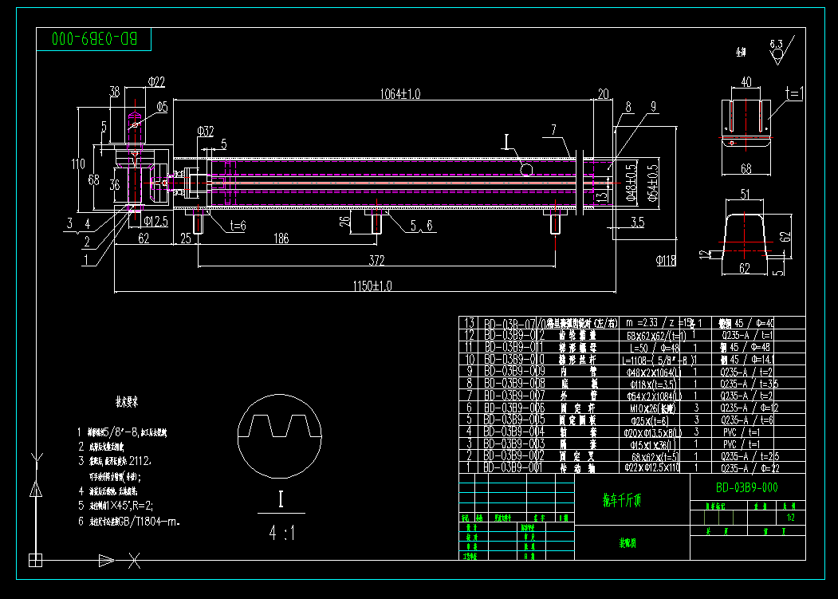Viewport: 838px width, 599px height.
Task: Select the yellow BD-03B9-000 title block number
Action: [x=746, y=487]
